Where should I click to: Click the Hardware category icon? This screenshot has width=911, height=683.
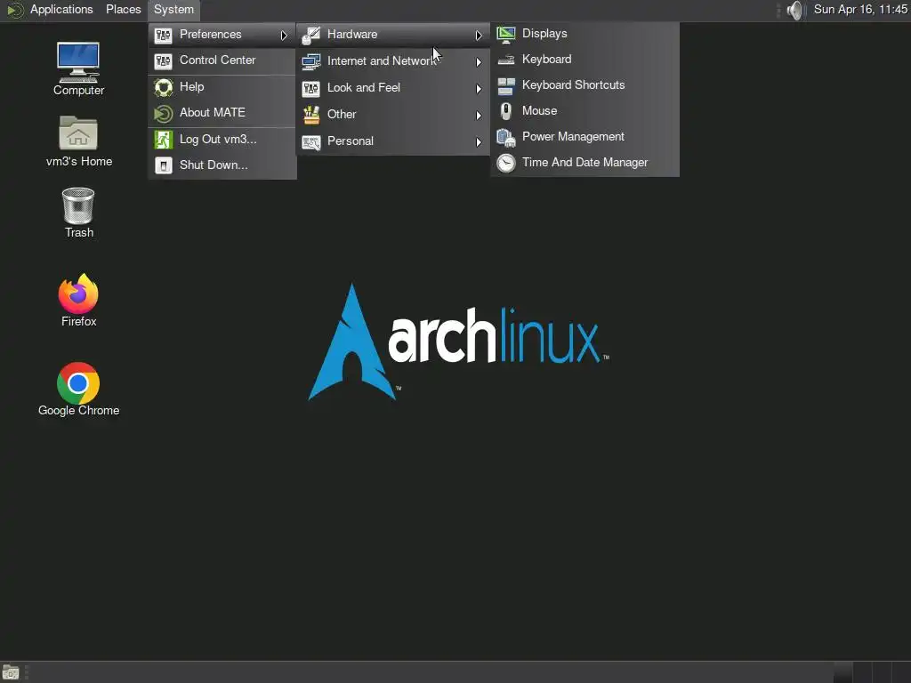(x=310, y=35)
